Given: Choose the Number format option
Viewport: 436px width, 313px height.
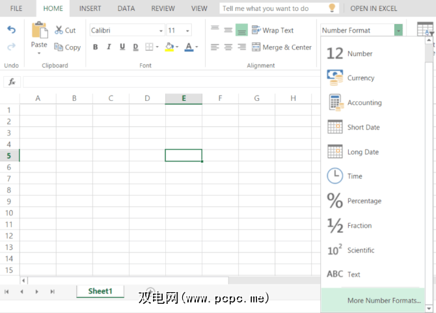Looking at the screenshot, I should 373,53.
